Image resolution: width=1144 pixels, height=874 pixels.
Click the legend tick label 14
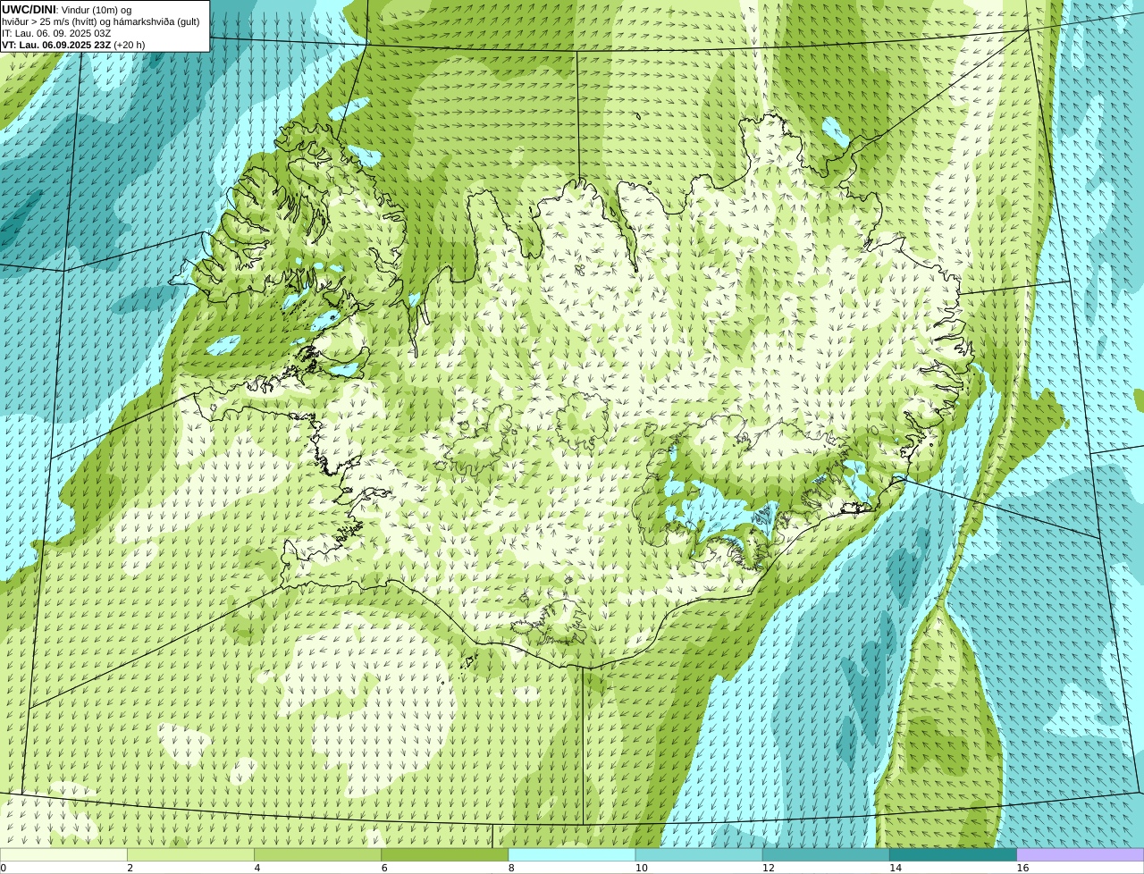click(896, 868)
